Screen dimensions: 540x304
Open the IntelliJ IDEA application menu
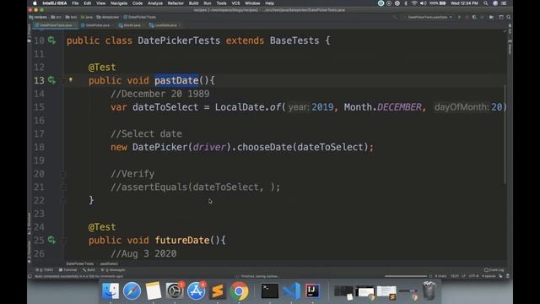[x=55, y=3]
